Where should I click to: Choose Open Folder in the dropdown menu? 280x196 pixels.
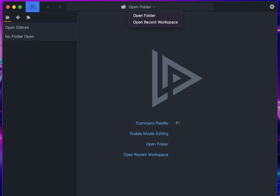click(x=156, y=15)
